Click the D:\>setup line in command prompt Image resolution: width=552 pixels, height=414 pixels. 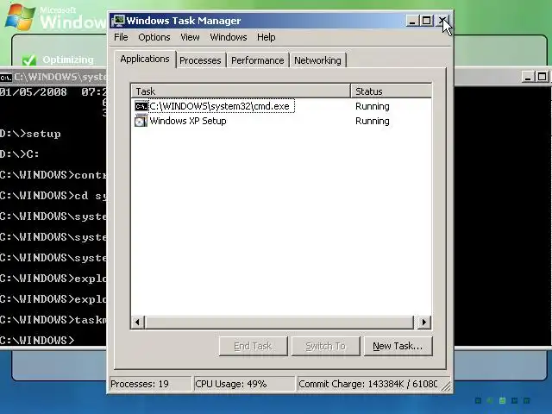point(30,134)
